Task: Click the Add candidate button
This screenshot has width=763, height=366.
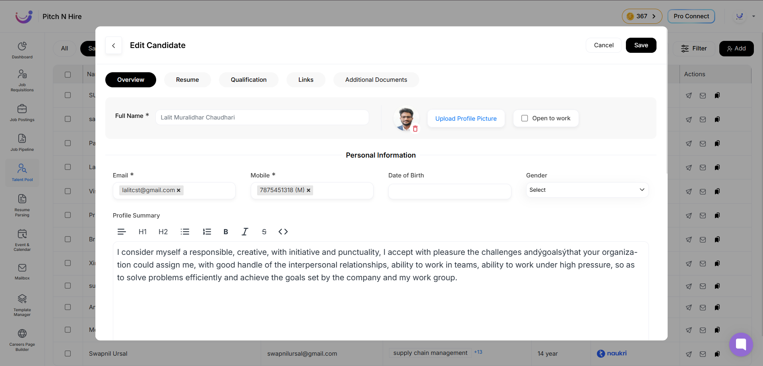Action: coord(736,48)
